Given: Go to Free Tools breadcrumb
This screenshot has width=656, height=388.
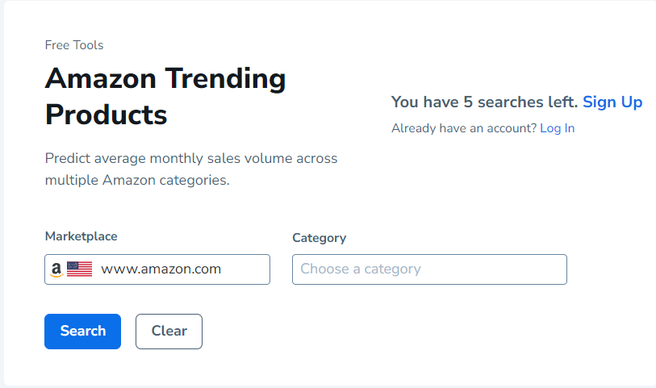Looking at the screenshot, I should pyautogui.click(x=74, y=45).
